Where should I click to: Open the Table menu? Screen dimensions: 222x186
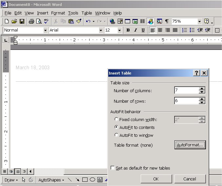87,13
